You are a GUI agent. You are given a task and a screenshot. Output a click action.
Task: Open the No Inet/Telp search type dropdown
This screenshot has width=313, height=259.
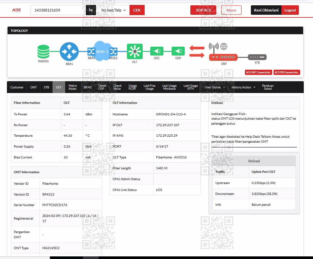(x=113, y=10)
